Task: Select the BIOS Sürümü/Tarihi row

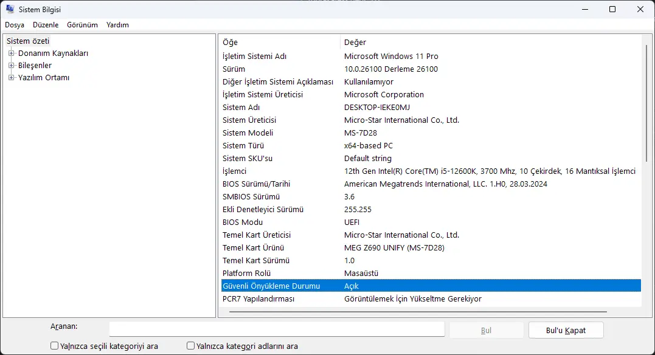Action: pyautogui.click(x=431, y=184)
